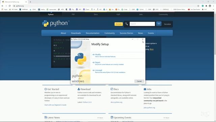
Task: Go back with the browser back arrow
Action: (x=2, y=6)
